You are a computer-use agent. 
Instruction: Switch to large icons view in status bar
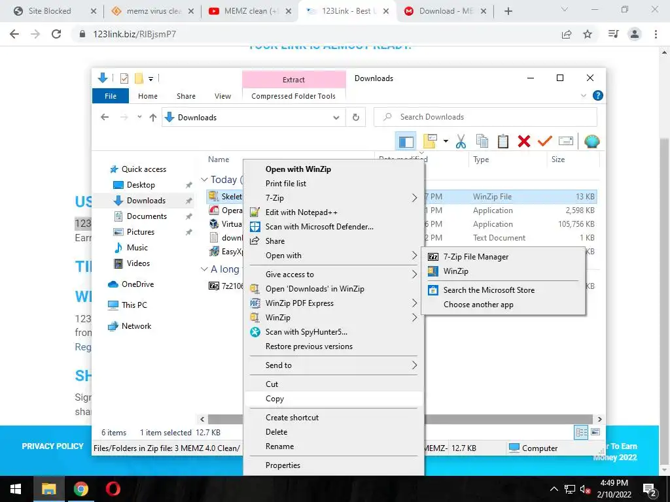coord(595,432)
